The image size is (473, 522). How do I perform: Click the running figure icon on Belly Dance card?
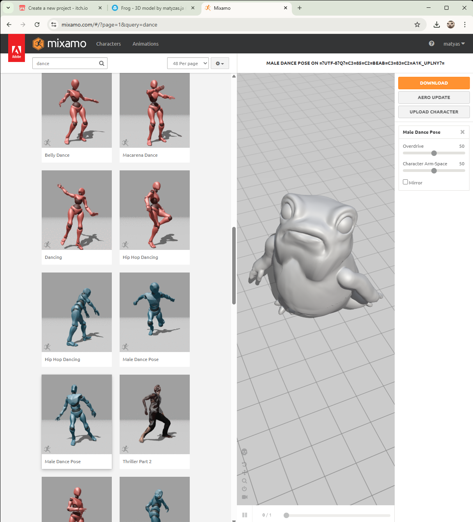pyautogui.click(x=48, y=143)
